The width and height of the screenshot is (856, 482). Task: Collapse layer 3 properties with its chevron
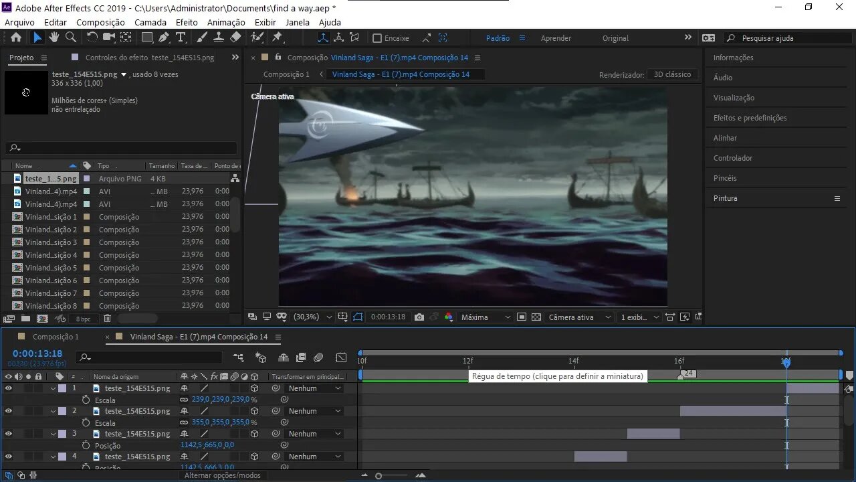click(53, 434)
